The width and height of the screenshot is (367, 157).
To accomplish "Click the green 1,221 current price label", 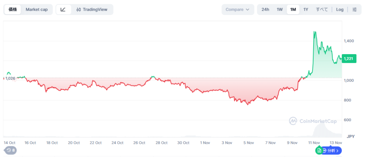I will pyautogui.click(x=349, y=58).
